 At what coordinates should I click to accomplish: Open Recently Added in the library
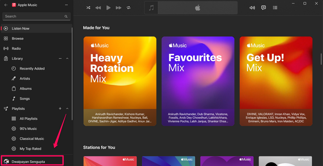tap(36, 69)
